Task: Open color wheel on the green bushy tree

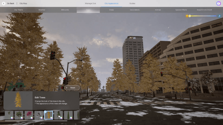Action: (22, 118)
